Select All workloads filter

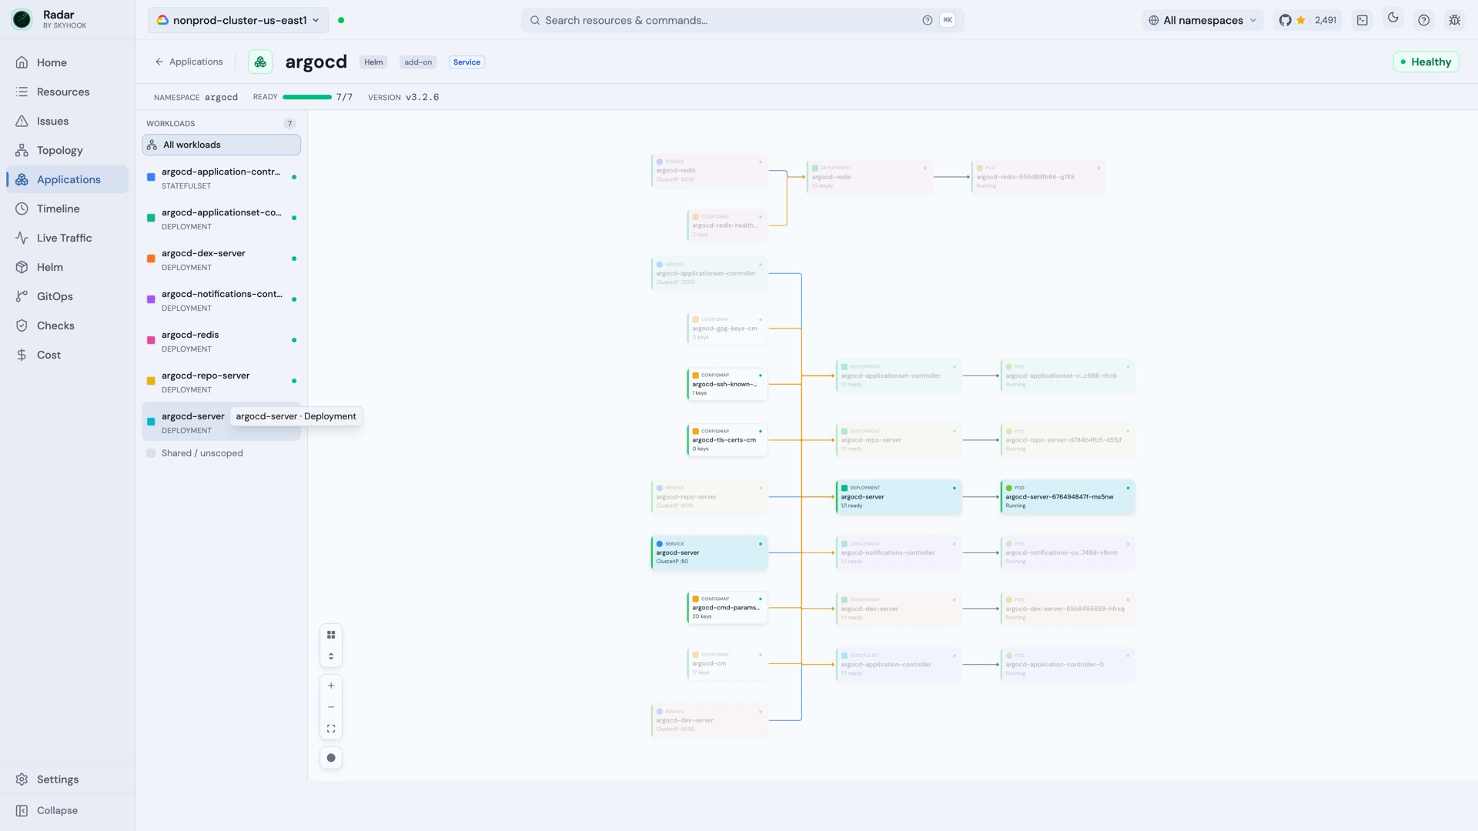(x=221, y=145)
